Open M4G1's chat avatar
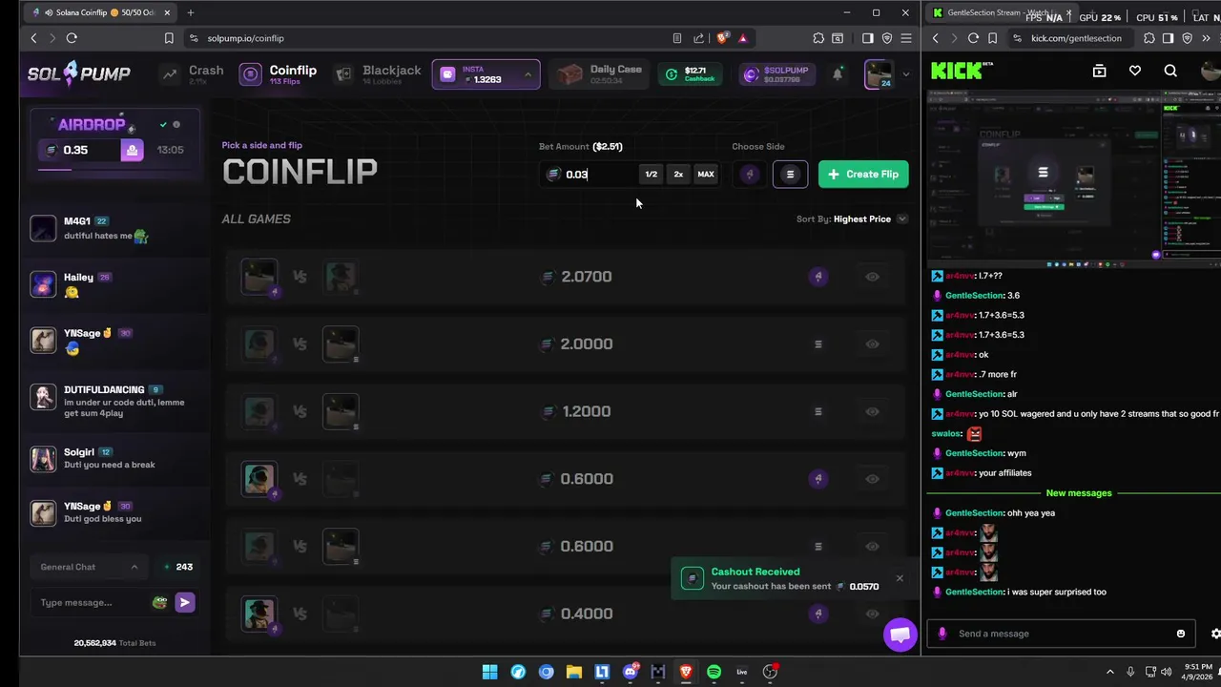Image resolution: width=1221 pixels, height=687 pixels. 43,228
